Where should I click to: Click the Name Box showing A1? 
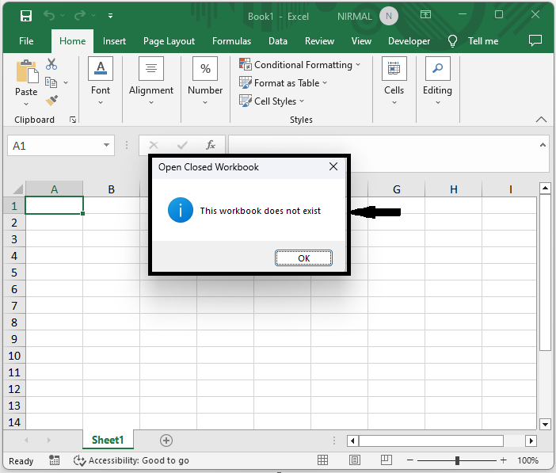[54, 146]
